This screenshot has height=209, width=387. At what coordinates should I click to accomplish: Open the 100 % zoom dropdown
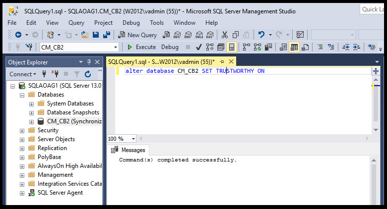[133, 139]
